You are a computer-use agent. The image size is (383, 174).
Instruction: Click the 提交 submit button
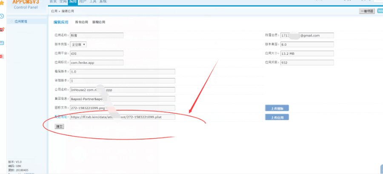click(x=59, y=126)
